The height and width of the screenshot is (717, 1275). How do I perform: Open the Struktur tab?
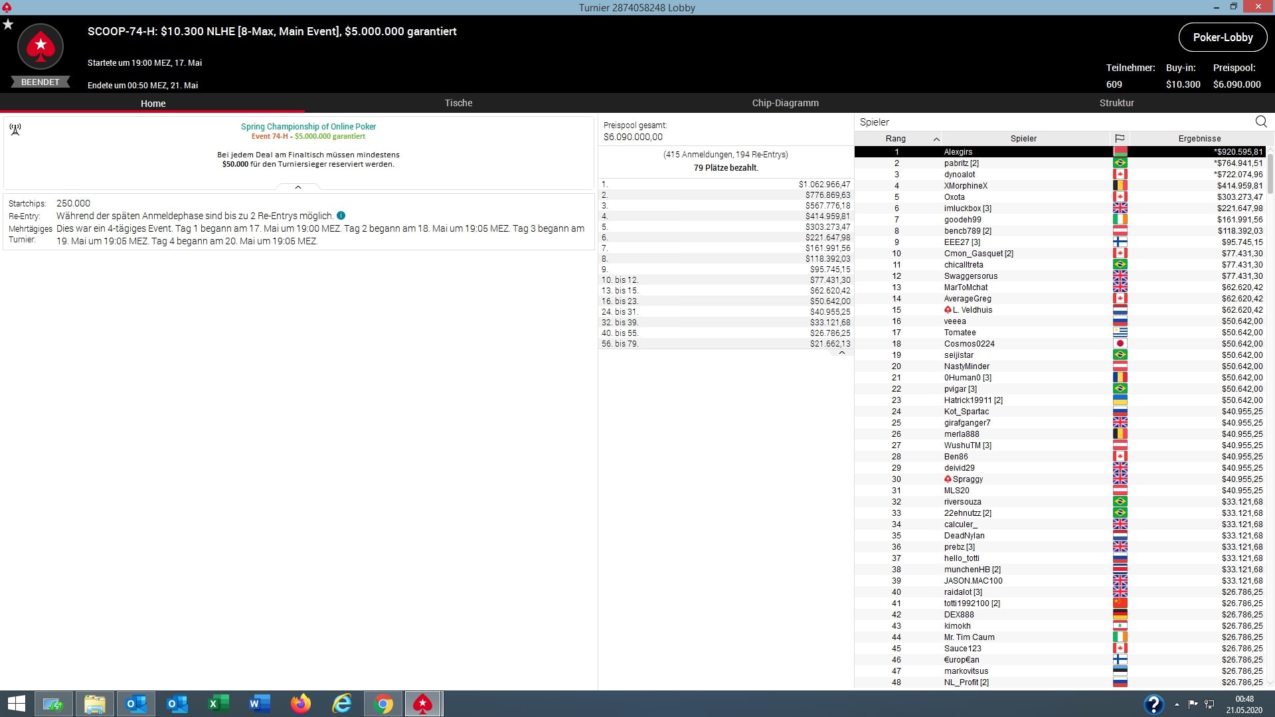(x=1116, y=103)
